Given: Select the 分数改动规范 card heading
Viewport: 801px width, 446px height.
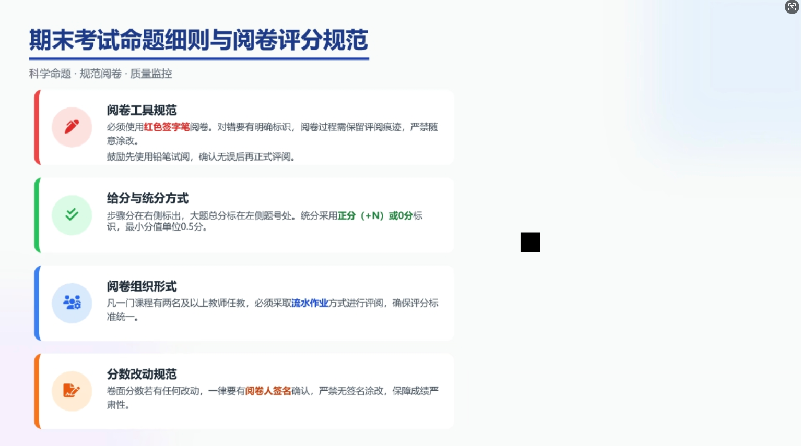Looking at the screenshot, I should (142, 374).
